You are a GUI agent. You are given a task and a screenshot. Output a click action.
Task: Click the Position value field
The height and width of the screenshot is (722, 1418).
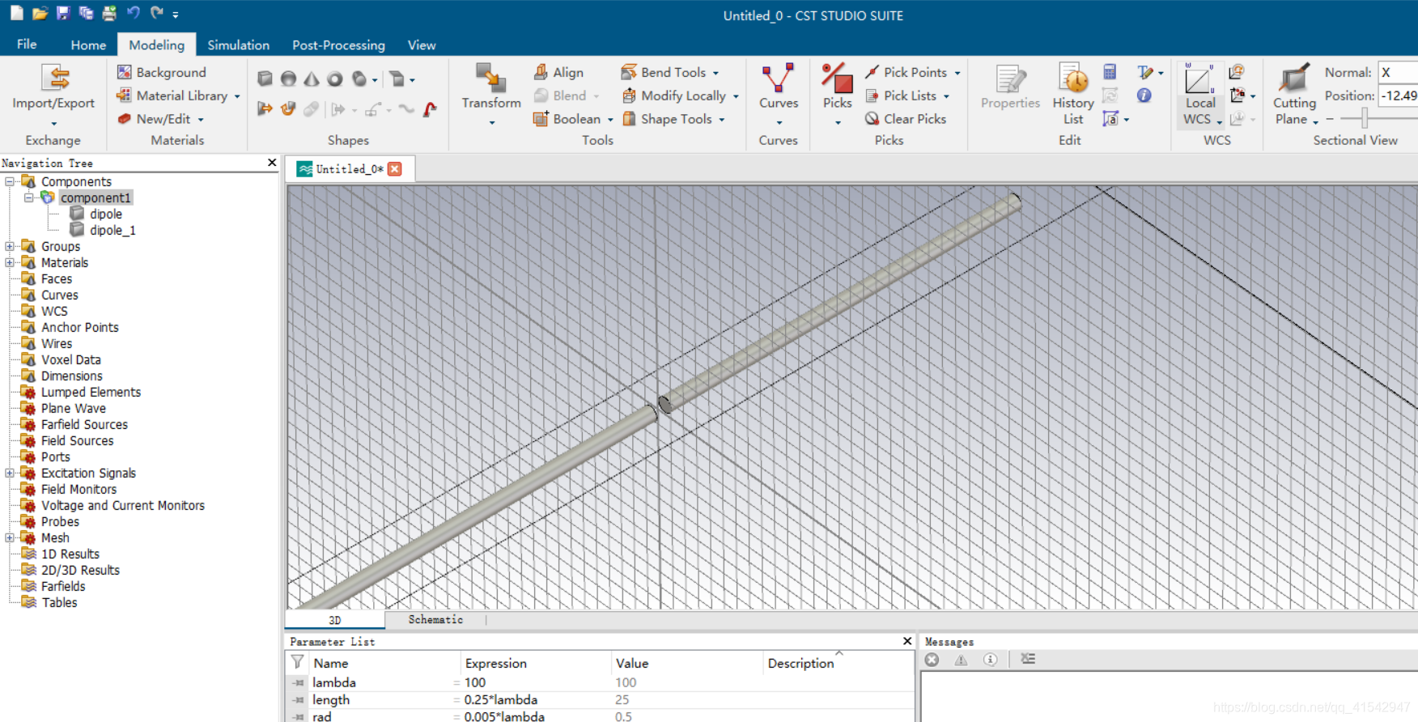1399,96
